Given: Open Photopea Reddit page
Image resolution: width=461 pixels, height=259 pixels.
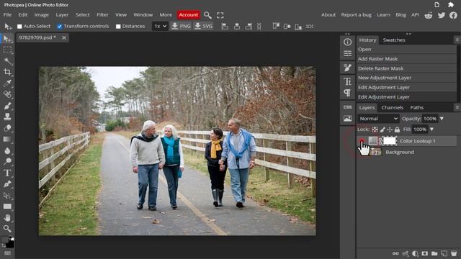Looking at the screenshot, I should 429,15.
